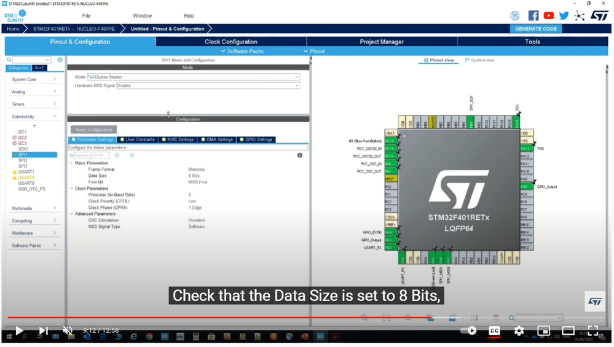Toggle the autoplay switch
The height and width of the screenshot is (347, 614).
tap(469, 330)
